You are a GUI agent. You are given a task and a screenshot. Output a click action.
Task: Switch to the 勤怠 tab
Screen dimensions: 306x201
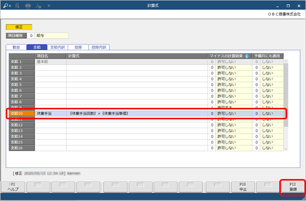pyautogui.click(x=16, y=48)
